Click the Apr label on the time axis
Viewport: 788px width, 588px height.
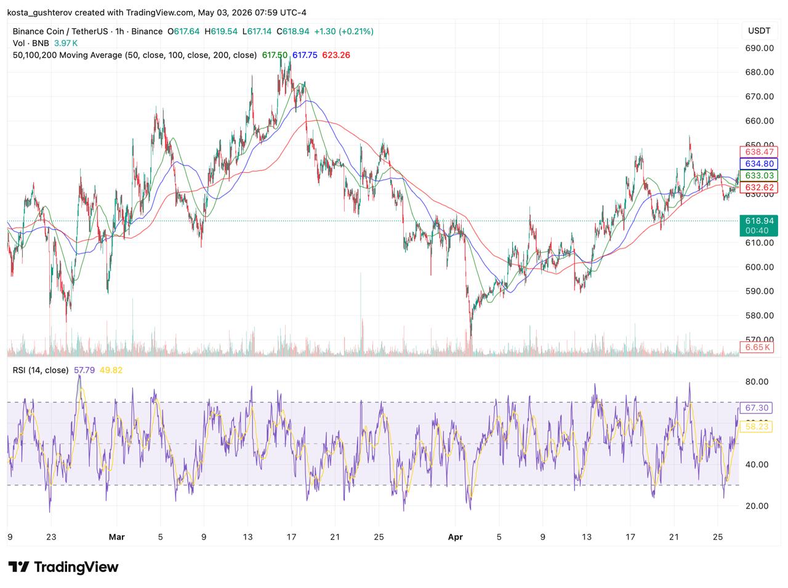(x=455, y=537)
